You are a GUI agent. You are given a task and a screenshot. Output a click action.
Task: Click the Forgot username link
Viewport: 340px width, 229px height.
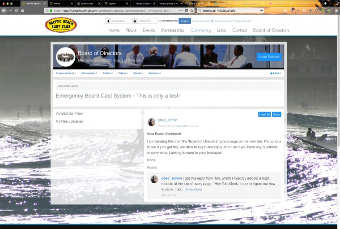pos(224,21)
